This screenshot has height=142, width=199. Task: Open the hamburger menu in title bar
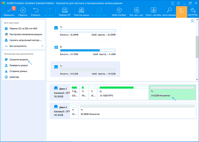point(178,3)
